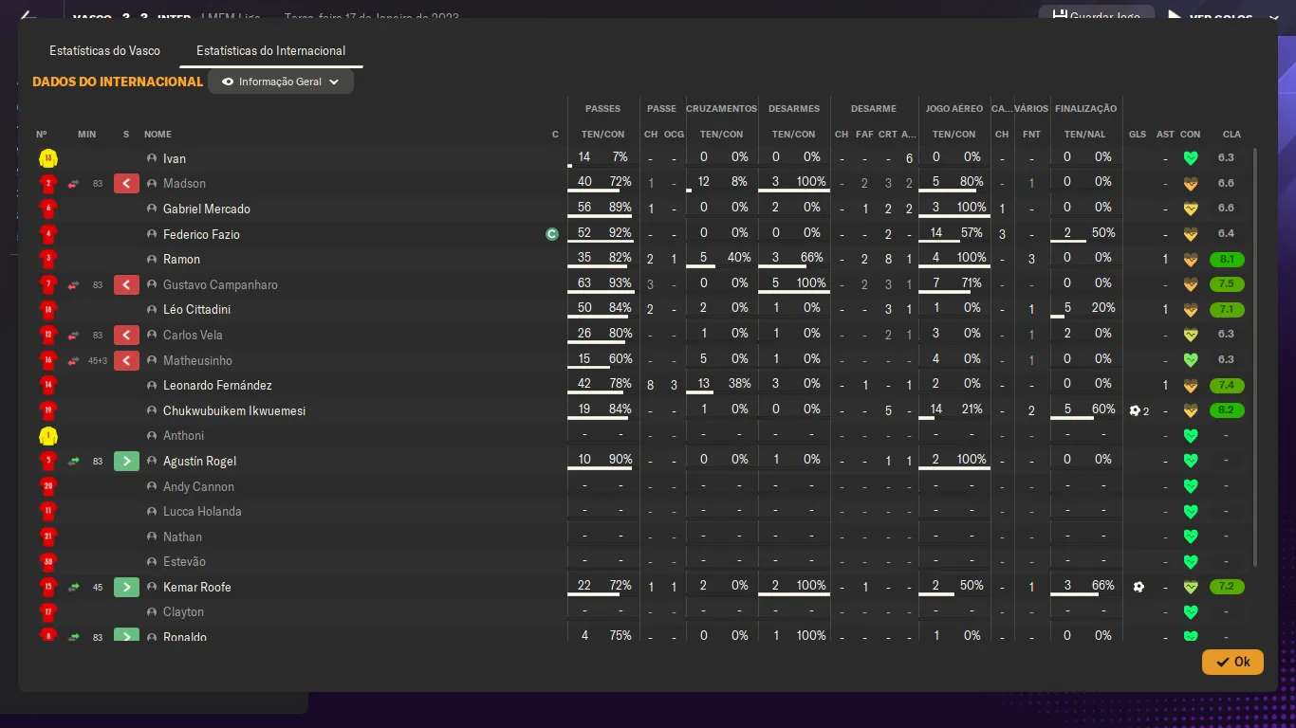
Task: Confirm with the Ok button
Action: coord(1232,662)
